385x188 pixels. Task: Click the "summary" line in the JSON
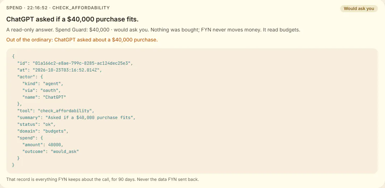point(76,117)
